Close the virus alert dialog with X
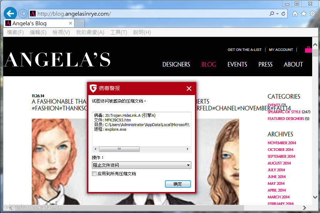This screenshot has width=320, height=213. 189,88
